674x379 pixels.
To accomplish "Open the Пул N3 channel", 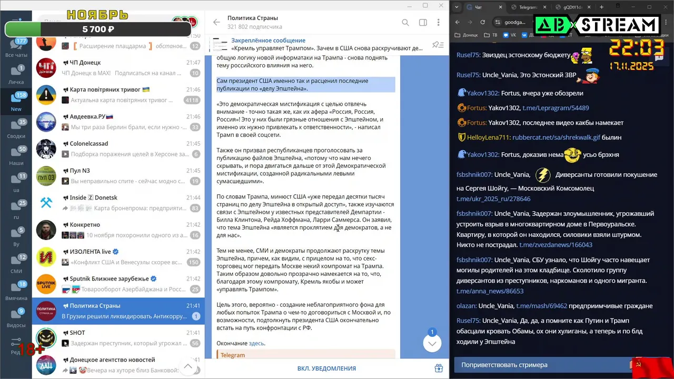I will (118, 176).
